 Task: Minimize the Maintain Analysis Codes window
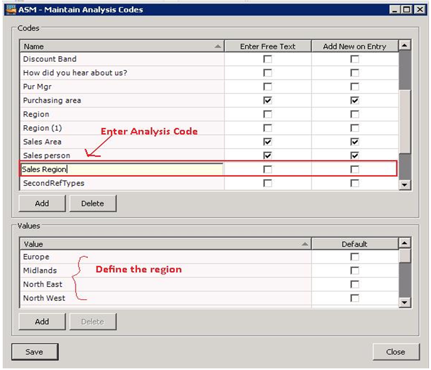395,10
